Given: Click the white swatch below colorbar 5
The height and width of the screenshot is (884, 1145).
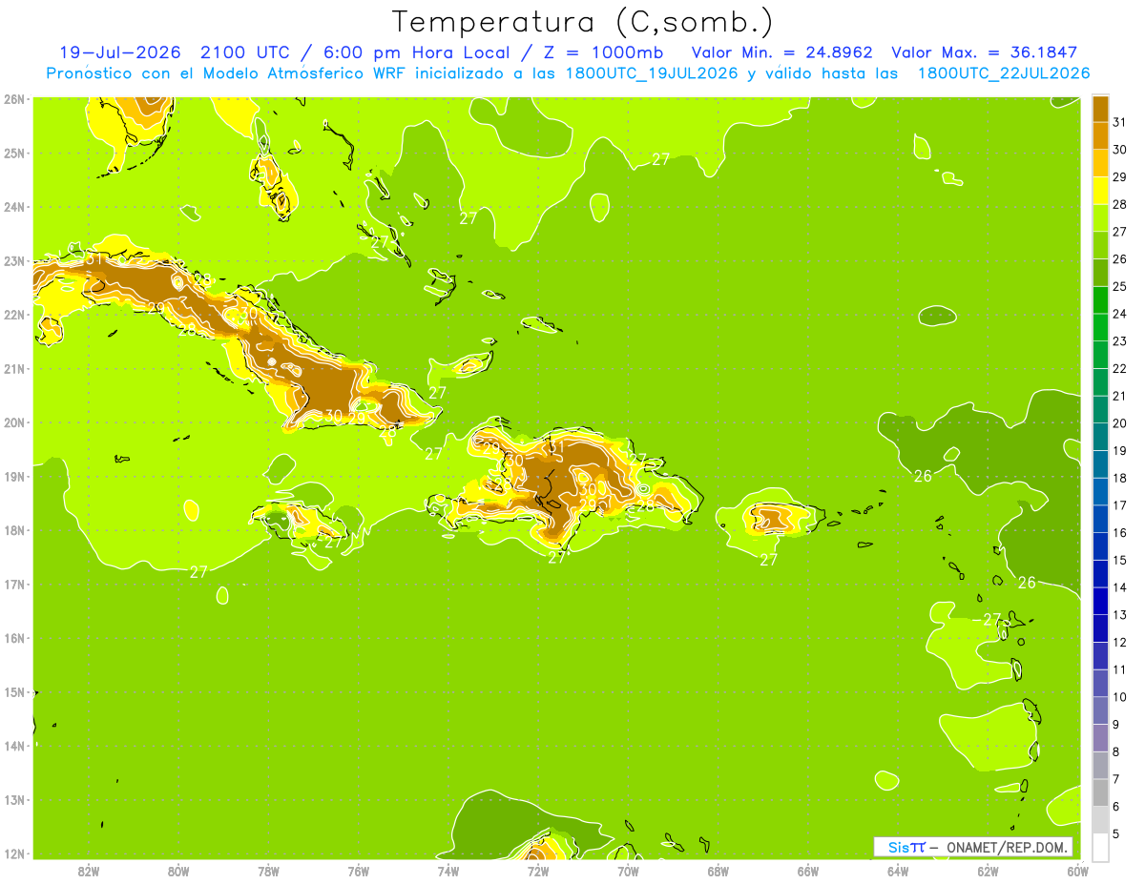Looking at the screenshot, I should 1100,847.
